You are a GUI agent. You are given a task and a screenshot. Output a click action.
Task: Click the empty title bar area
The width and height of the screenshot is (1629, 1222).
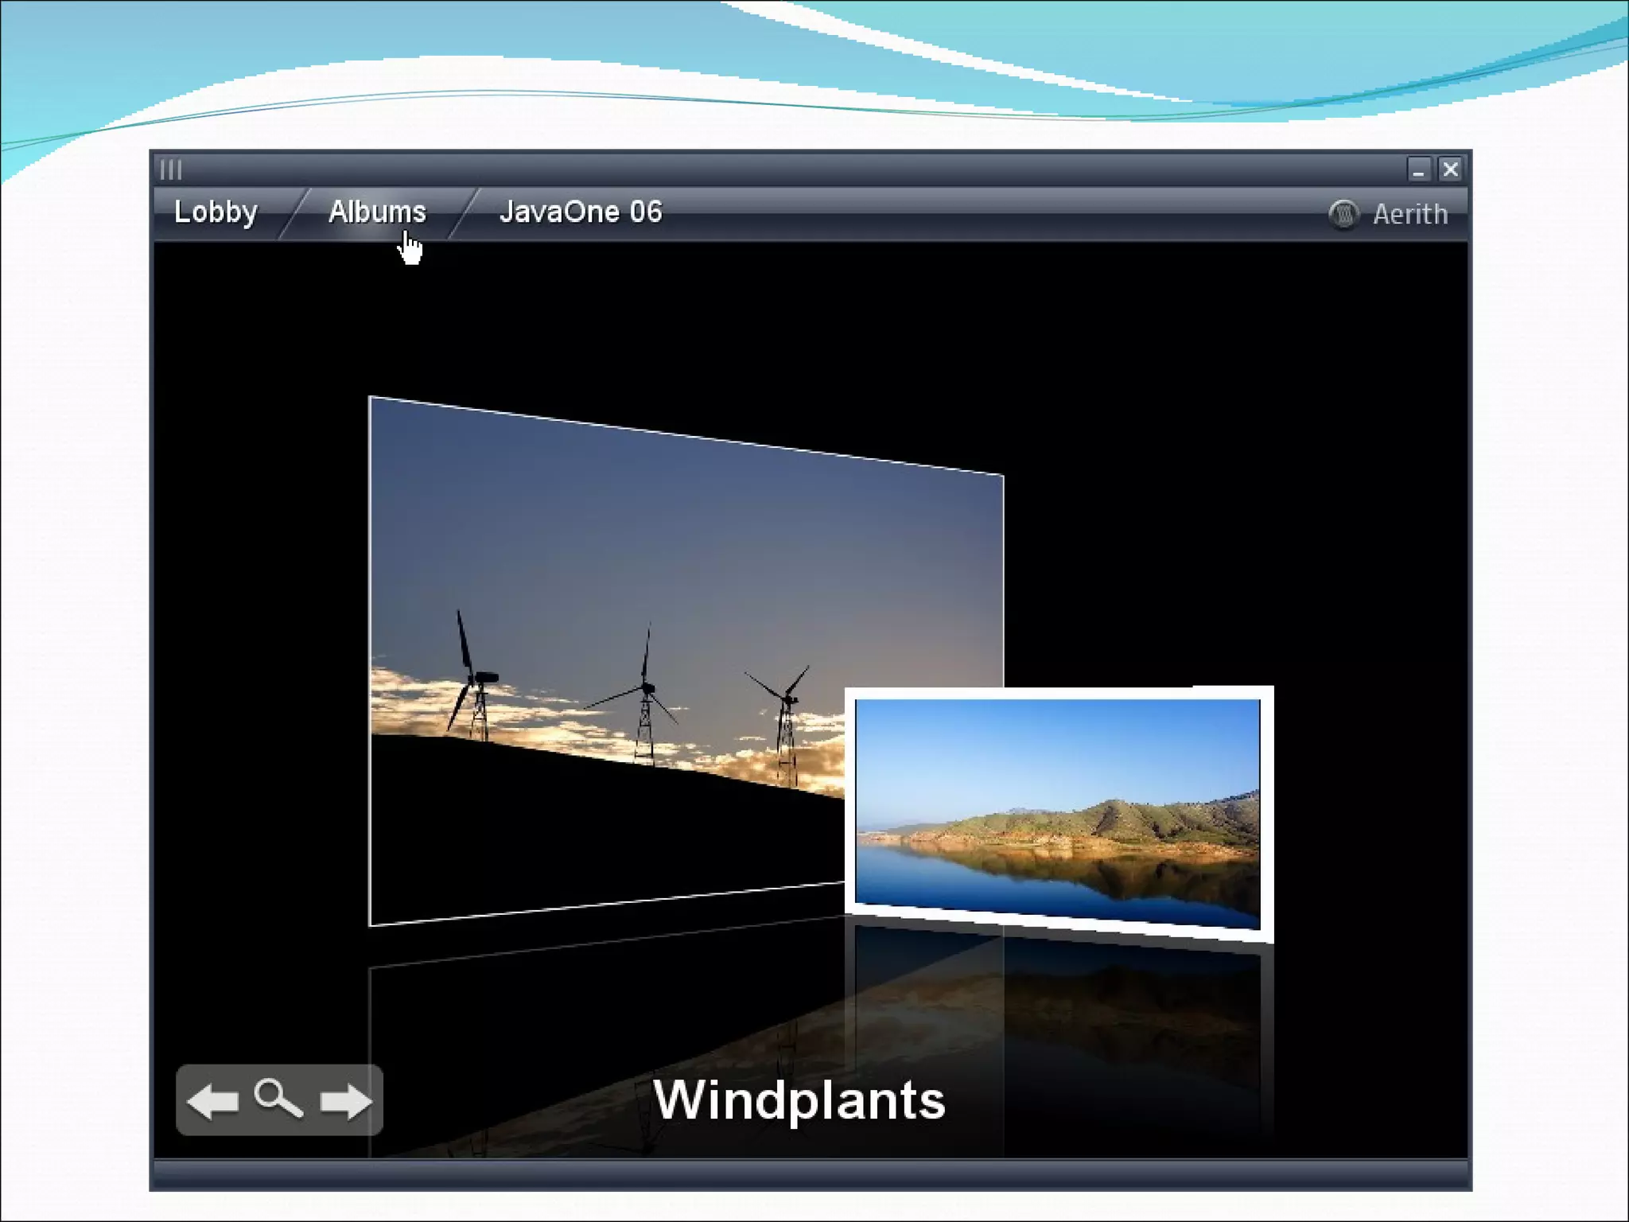(x=795, y=169)
